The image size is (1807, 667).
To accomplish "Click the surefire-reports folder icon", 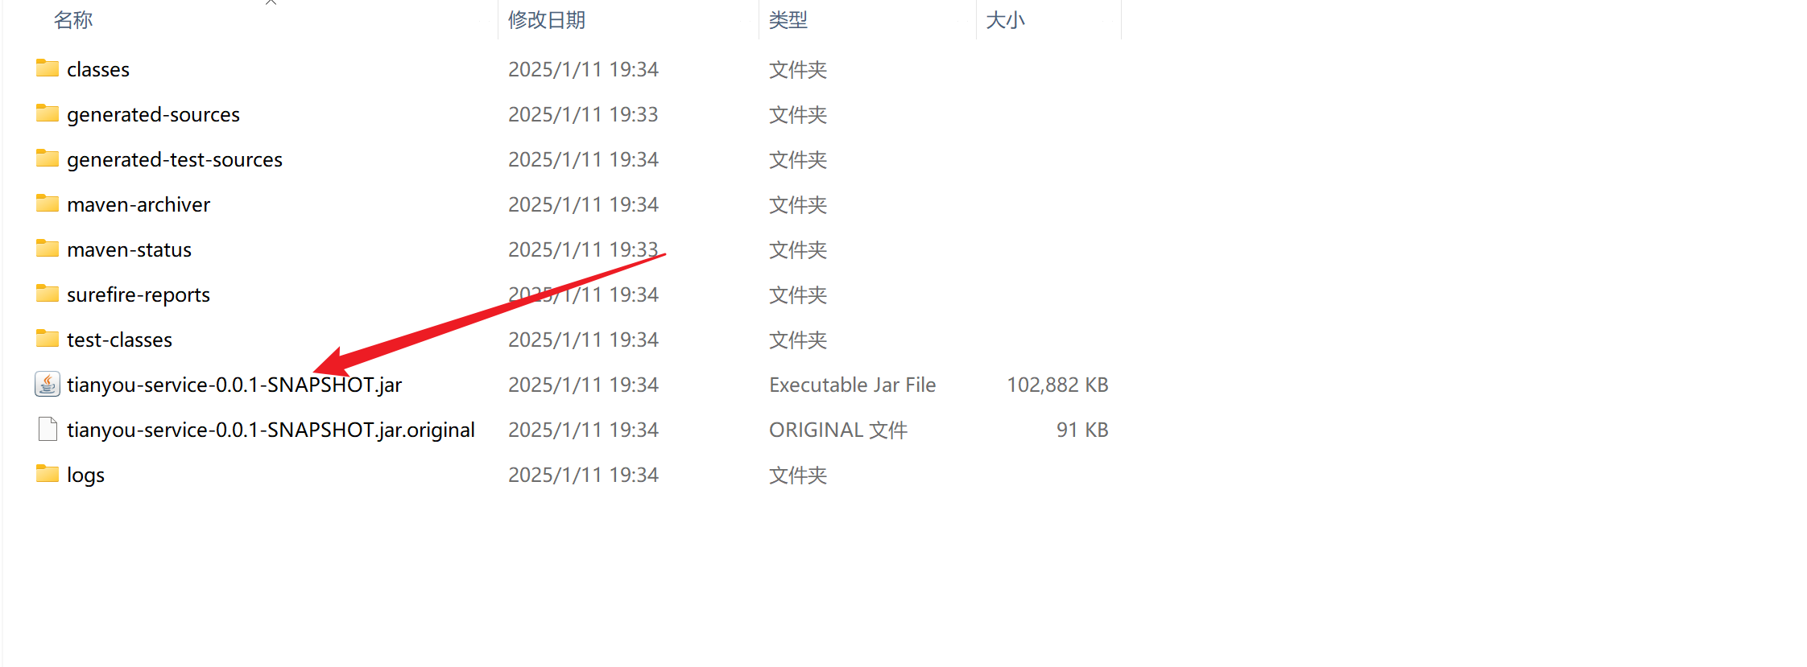I will point(48,294).
